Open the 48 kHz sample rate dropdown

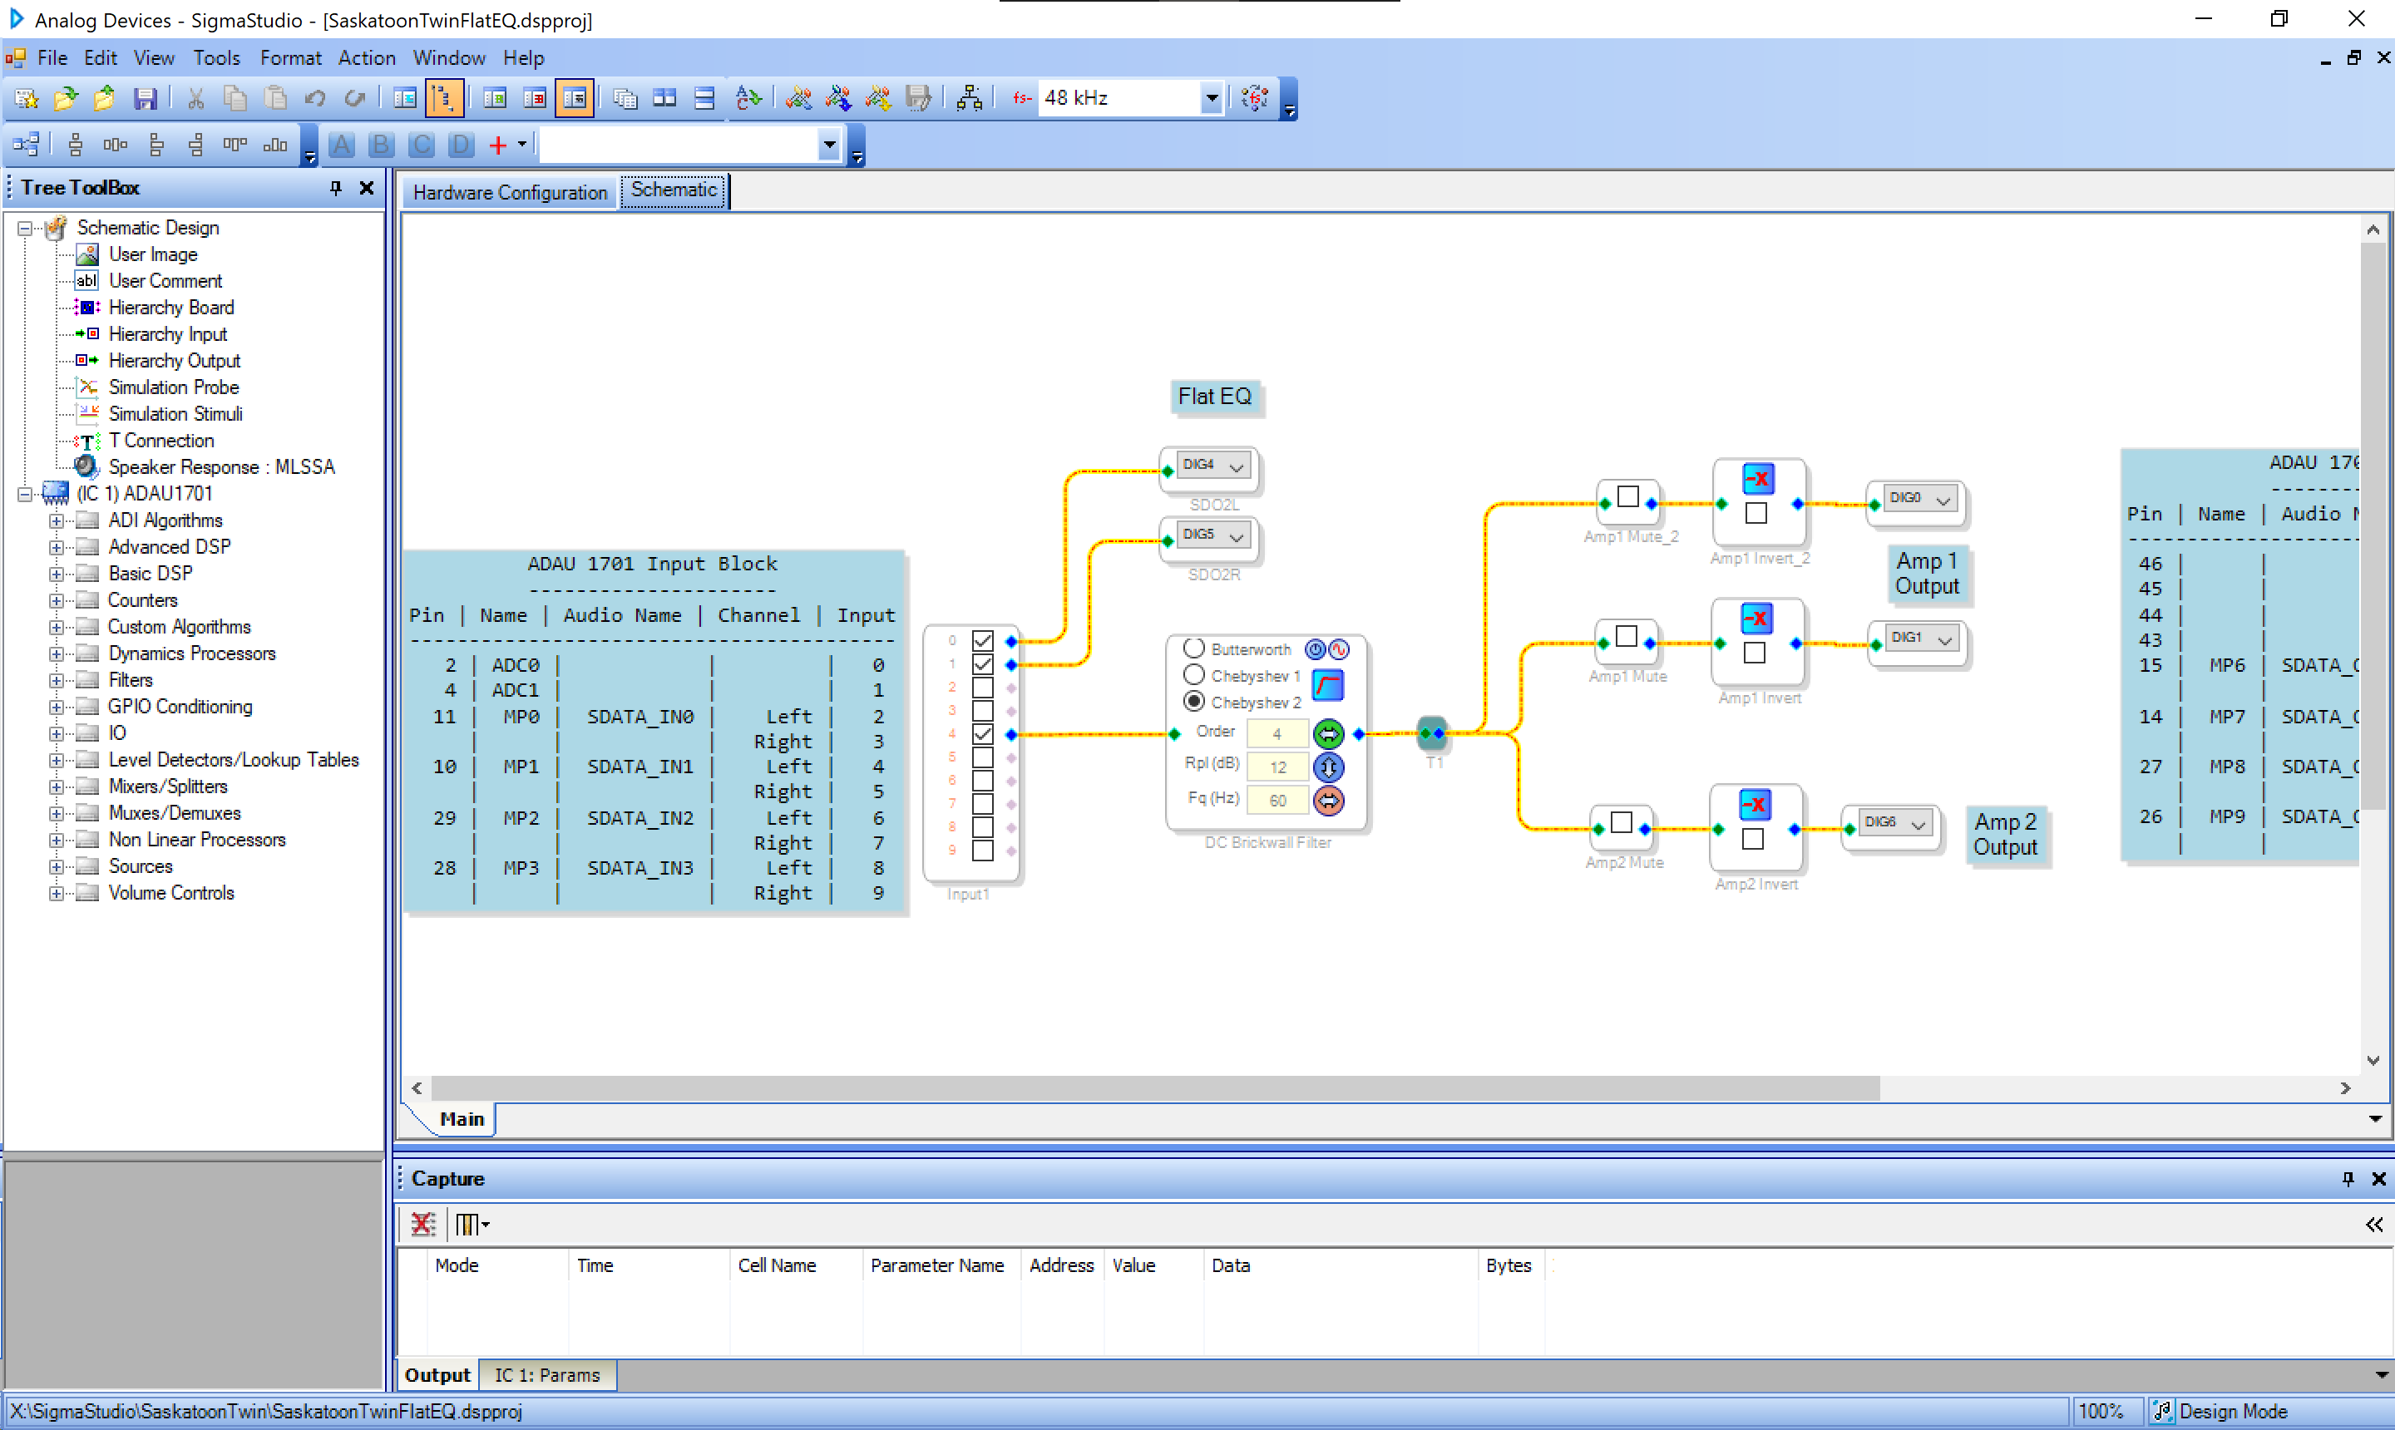pyautogui.click(x=1212, y=98)
